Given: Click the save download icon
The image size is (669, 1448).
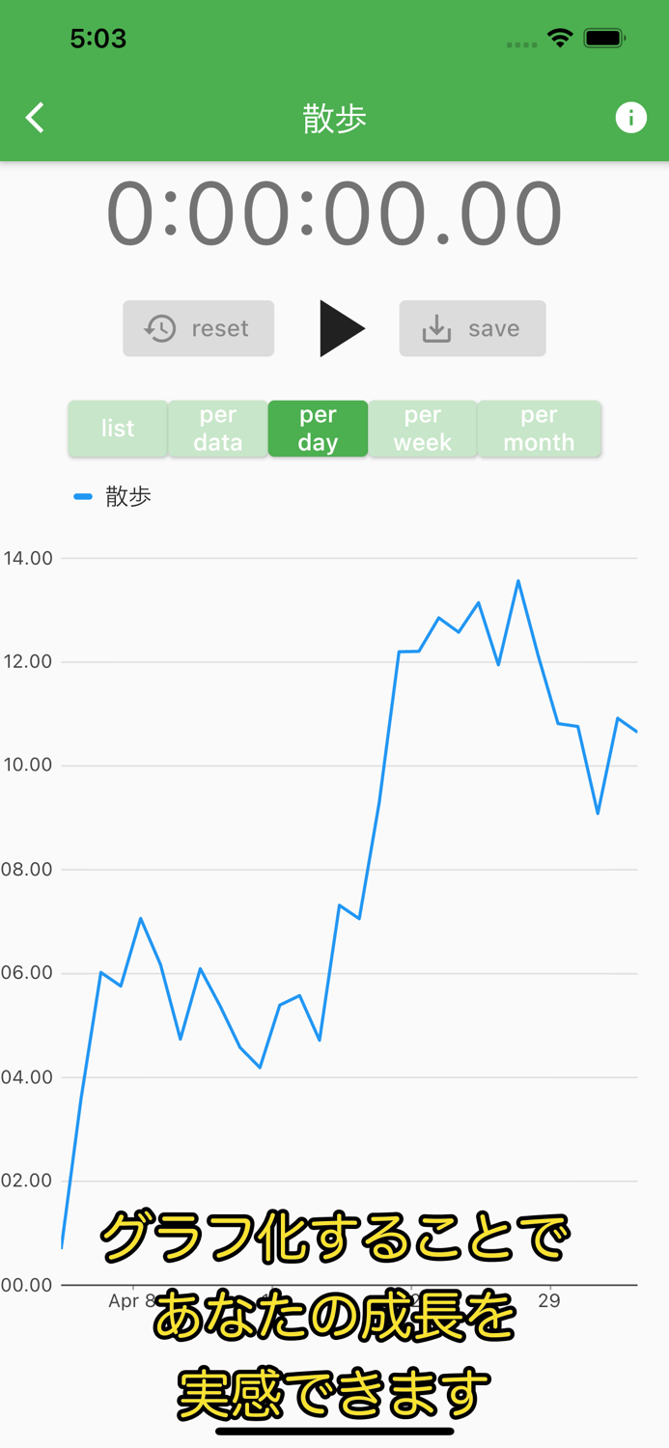Looking at the screenshot, I should click(x=436, y=328).
